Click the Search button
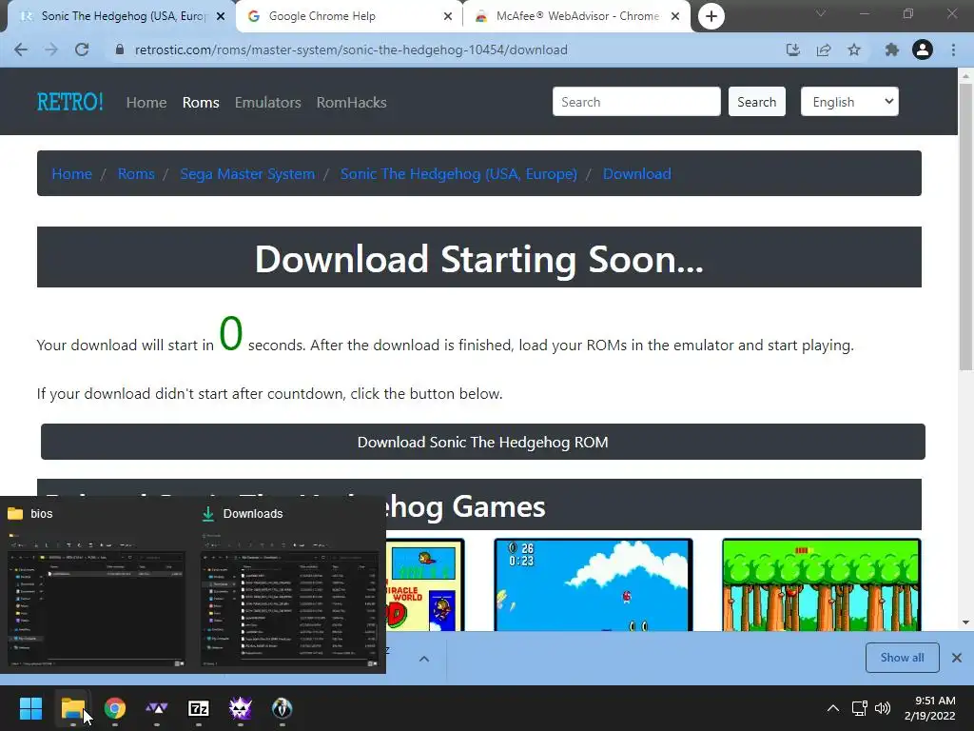974x731 pixels. point(756,101)
